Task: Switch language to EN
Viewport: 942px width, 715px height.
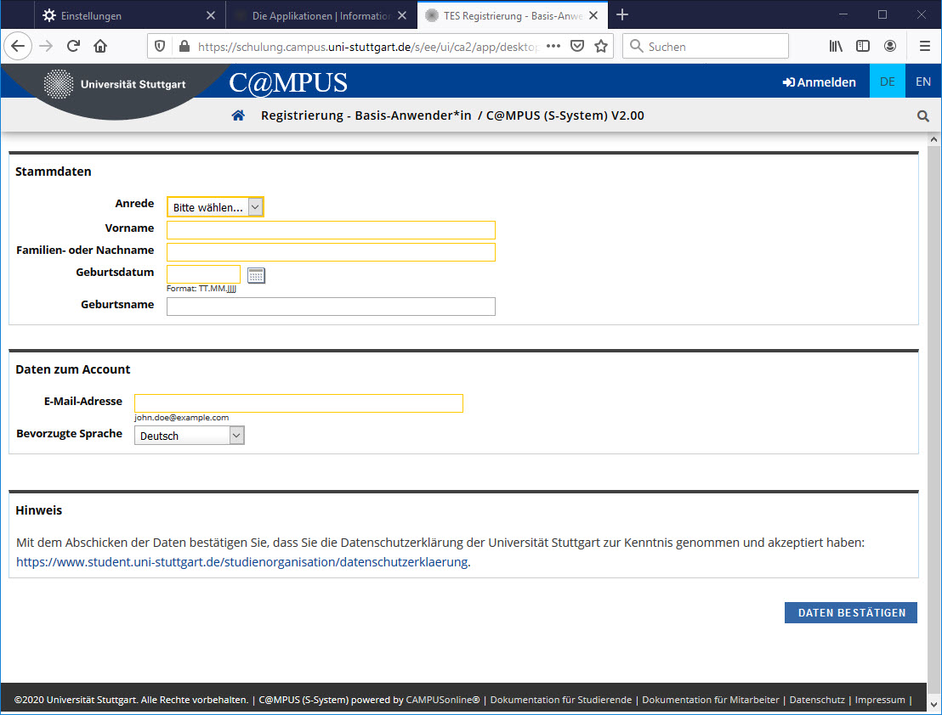Action: pos(923,82)
